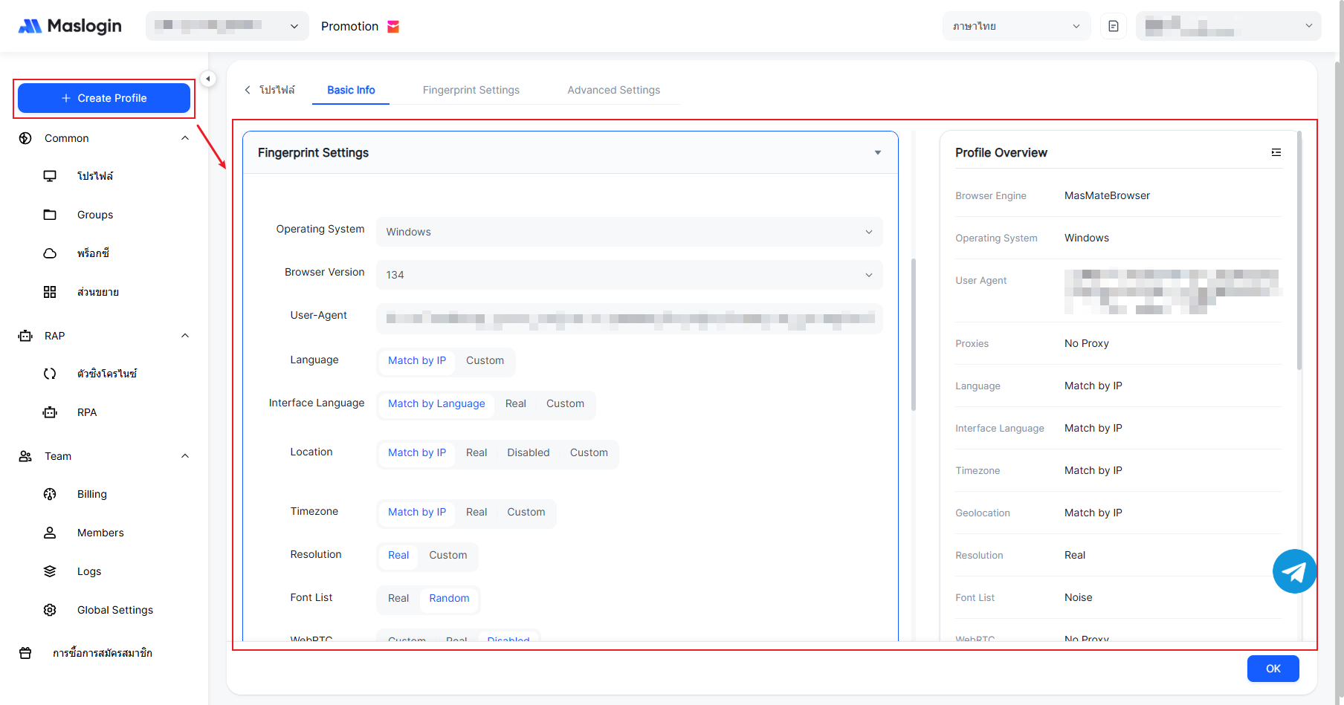Open Billing from the sidebar
Image resolution: width=1344 pixels, height=705 pixels.
[x=91, y=494]
